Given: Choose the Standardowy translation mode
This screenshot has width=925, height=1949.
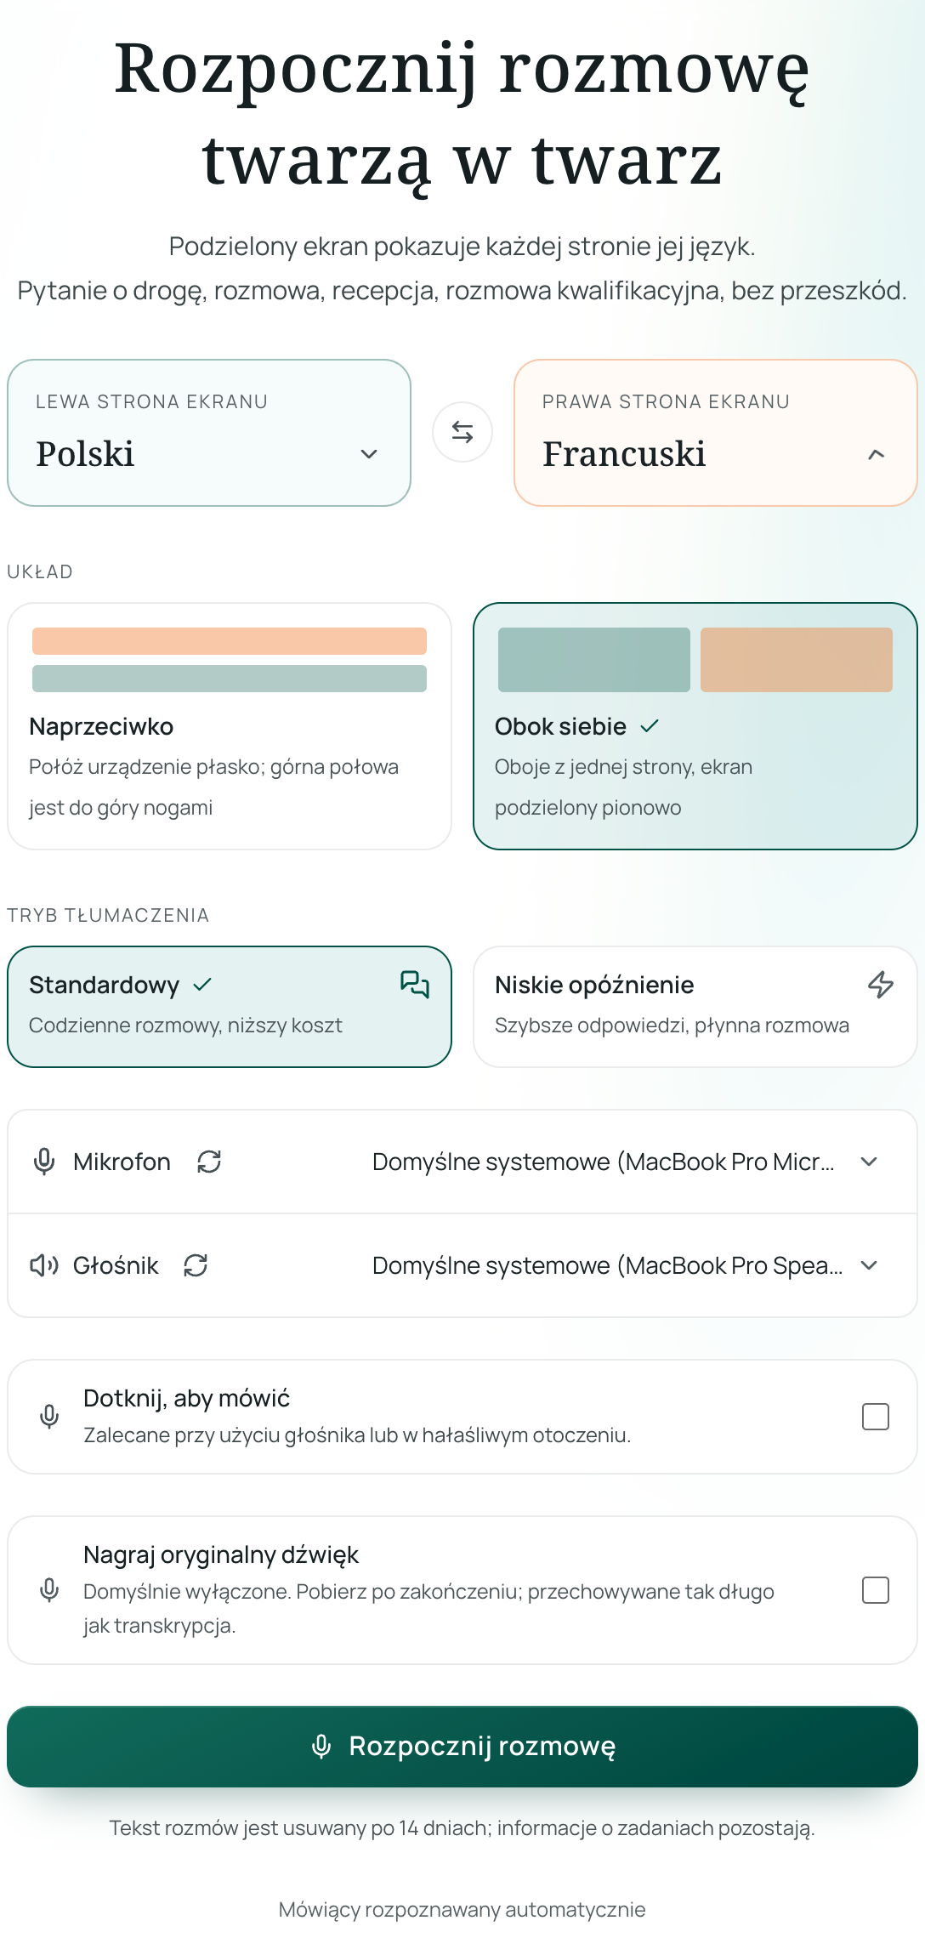Looking at the screenshot, I should (230, 1007).
